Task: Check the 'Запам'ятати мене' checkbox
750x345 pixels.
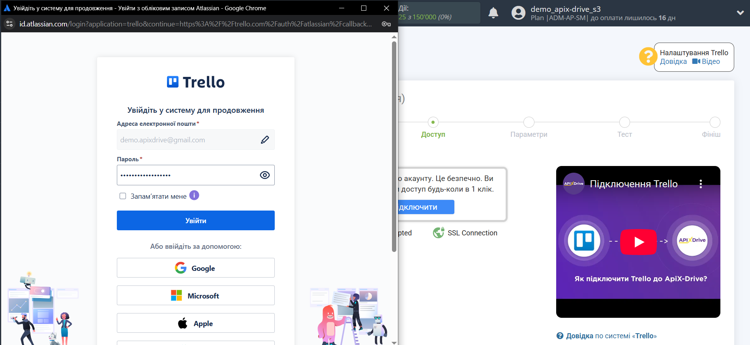Action: click(123, 196)
